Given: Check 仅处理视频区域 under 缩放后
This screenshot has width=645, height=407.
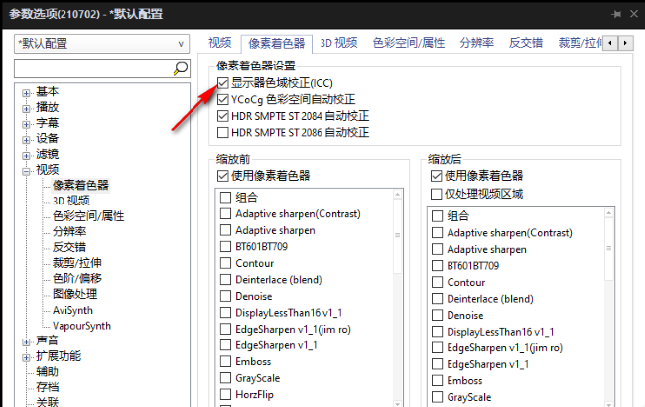Looking at the screenshot, I should click(438, 194).
